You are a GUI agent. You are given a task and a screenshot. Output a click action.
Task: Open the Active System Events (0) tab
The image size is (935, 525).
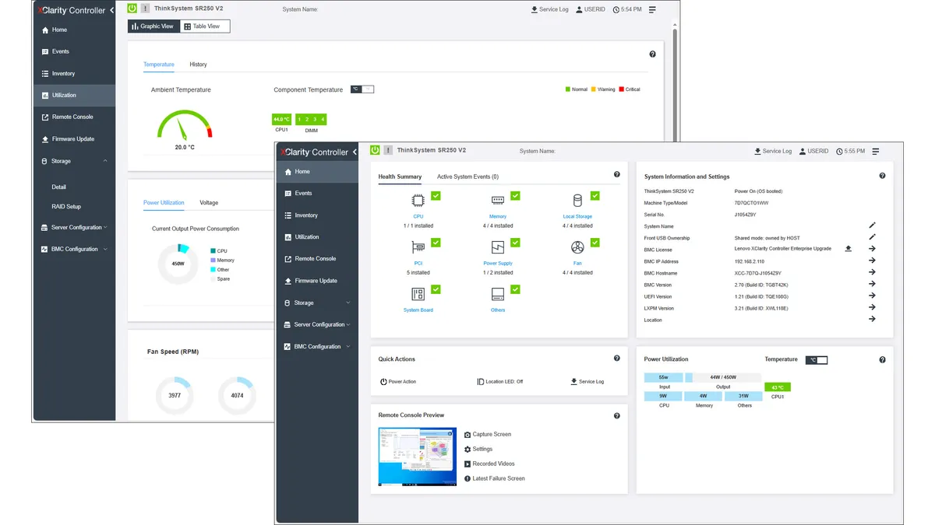click(467, 177)
